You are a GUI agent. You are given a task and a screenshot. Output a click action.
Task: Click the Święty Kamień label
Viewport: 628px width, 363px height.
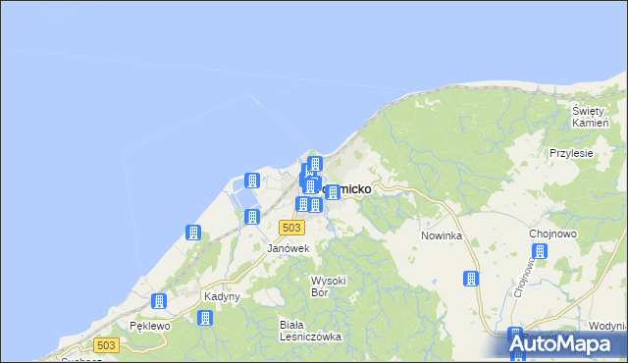click(x=591, y=117)
